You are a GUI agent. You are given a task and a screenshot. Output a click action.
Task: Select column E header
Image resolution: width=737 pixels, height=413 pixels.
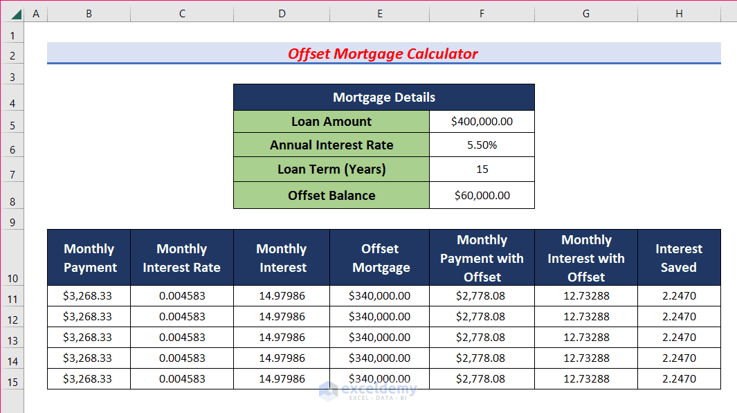[379, 14]
